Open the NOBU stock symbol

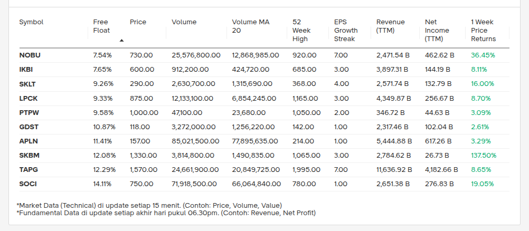tap(30, 55)
